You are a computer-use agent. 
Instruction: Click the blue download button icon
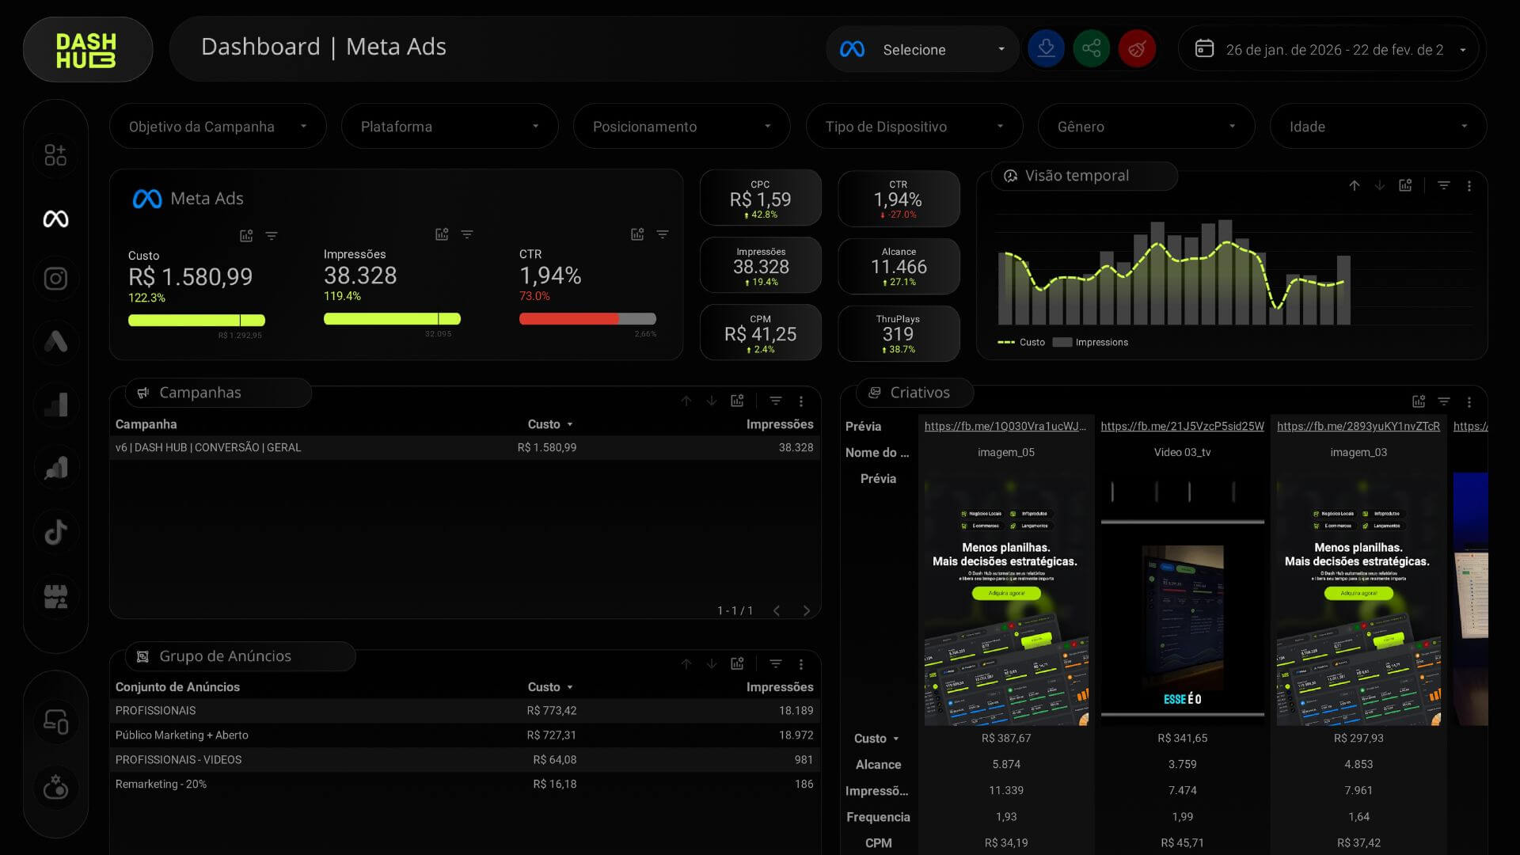point(1046,49)
